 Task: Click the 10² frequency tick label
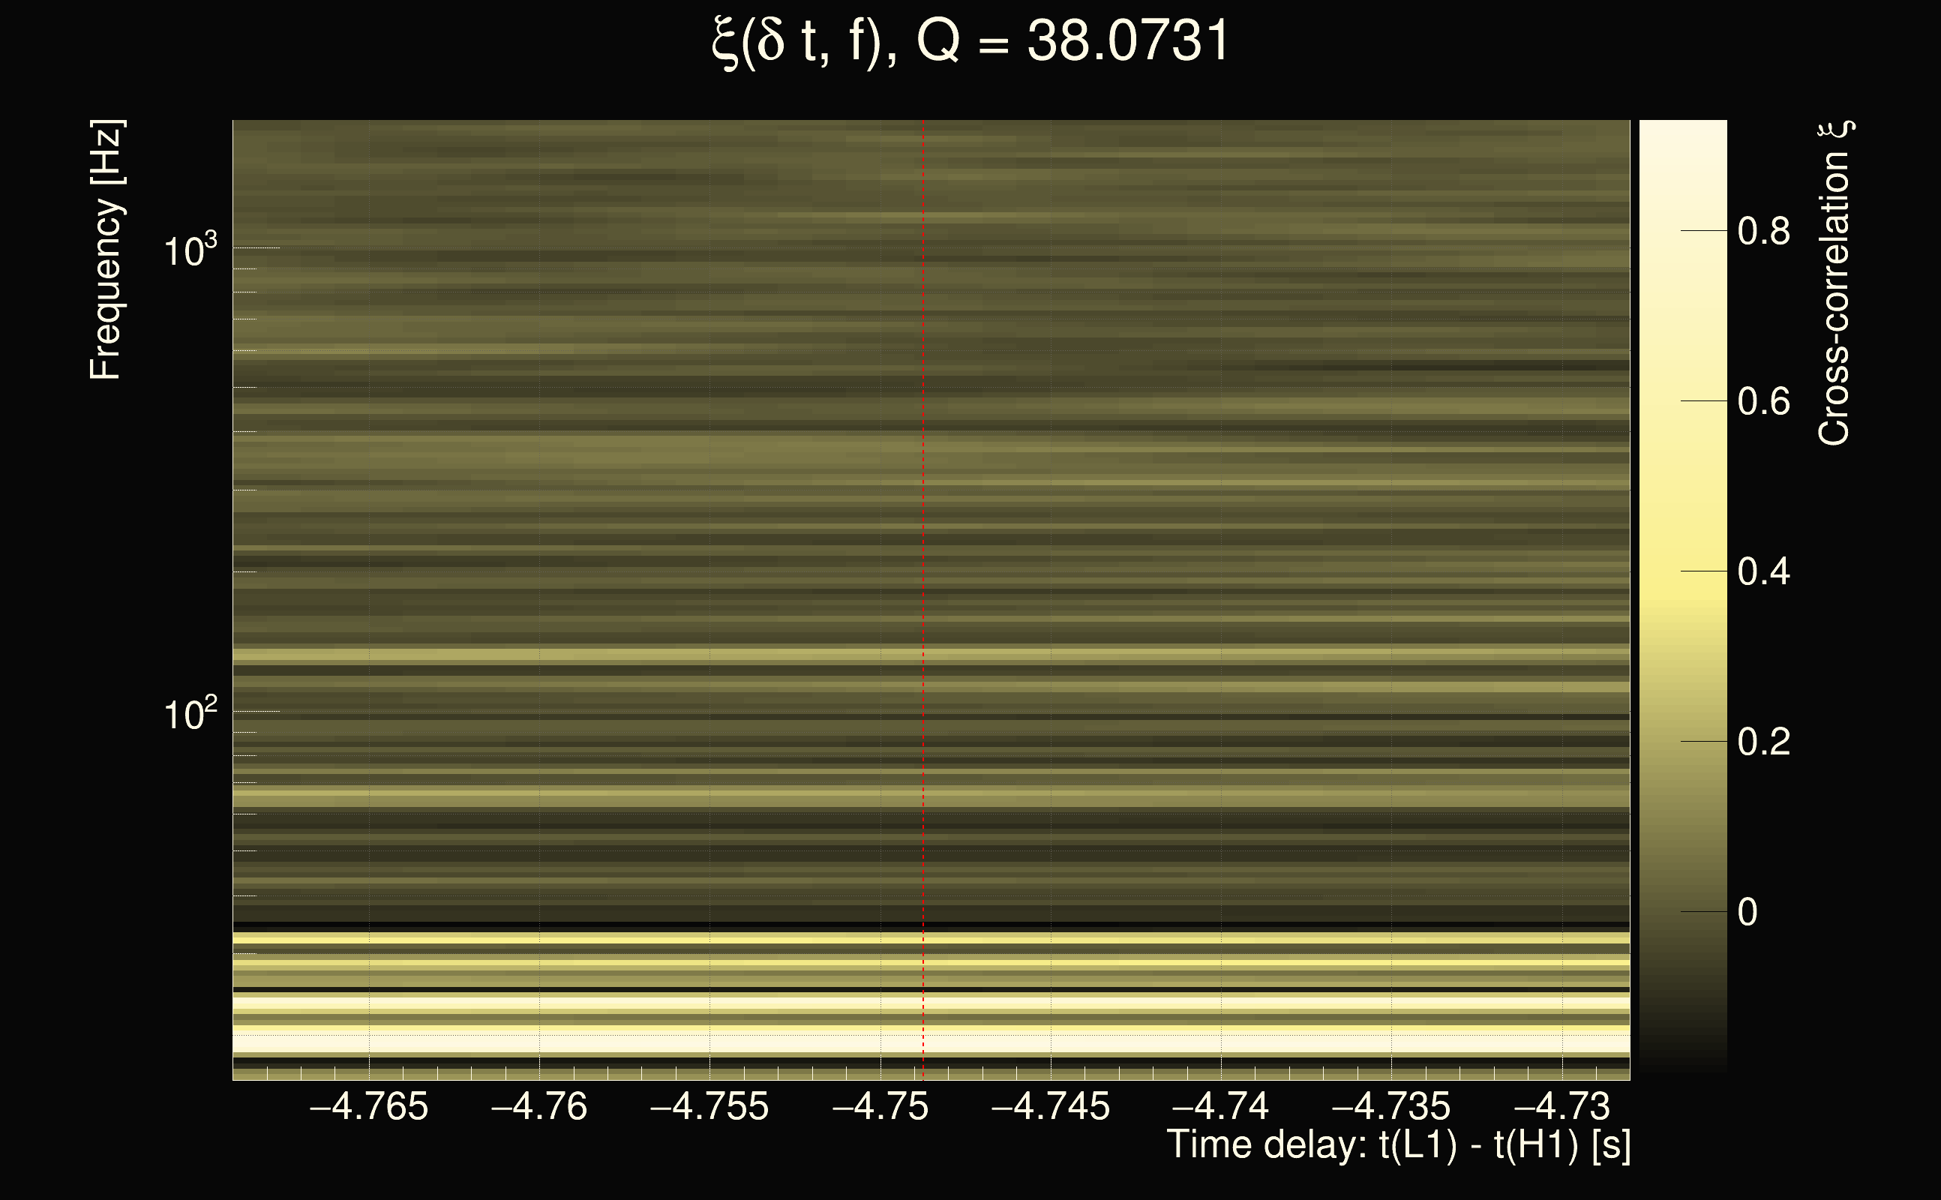click(x=190, y=713)
